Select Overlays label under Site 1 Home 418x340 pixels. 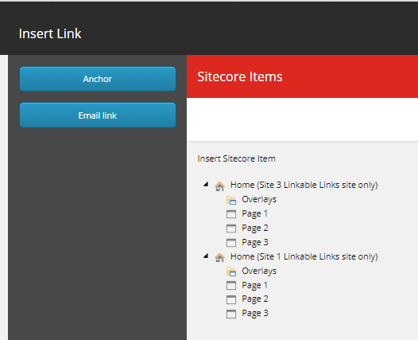[259, 271]
